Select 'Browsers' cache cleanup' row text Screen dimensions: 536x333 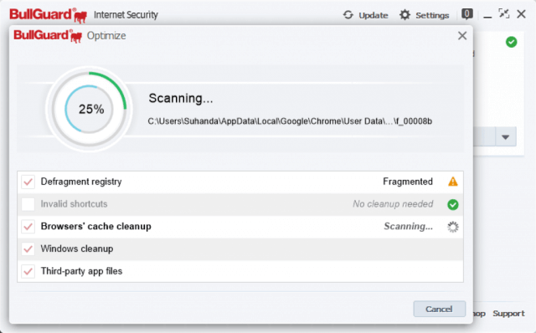pyautogui.click(x=95, y=227)
